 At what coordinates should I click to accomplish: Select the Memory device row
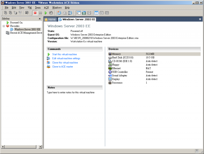tap(154, 54)
